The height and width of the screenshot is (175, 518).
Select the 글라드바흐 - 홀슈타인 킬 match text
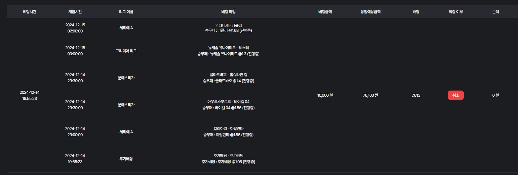[x=228, y=75]
